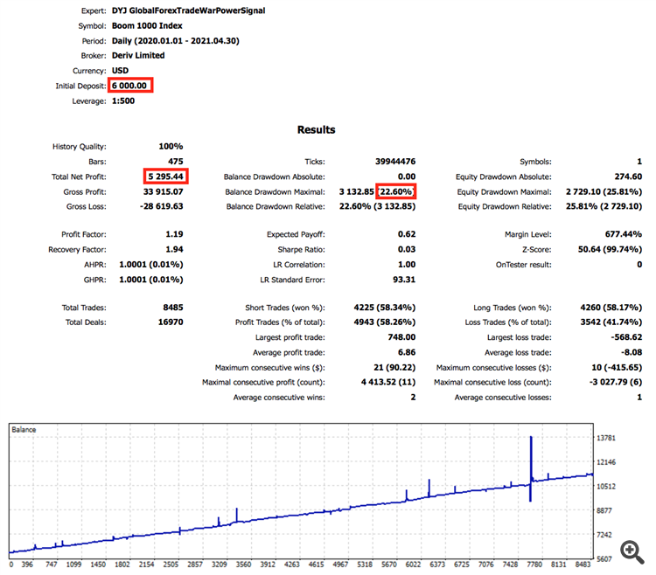This screenshot has height=575, width=656.
Task: Select the 4263 trade axis label
Action: pos(292,565)
